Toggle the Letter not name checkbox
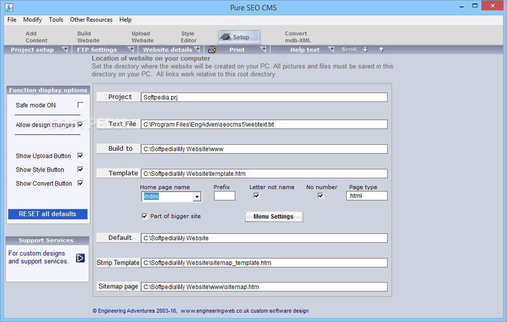507x322 pixels. [256, 195]
